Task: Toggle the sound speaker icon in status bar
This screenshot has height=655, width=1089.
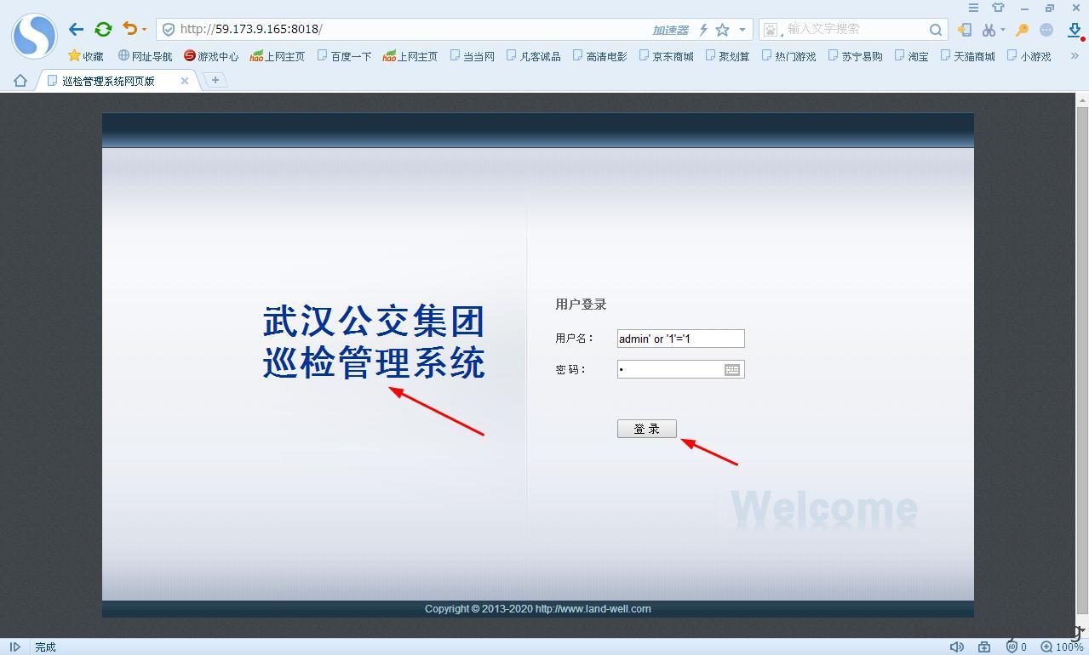Action: [957, 647]
